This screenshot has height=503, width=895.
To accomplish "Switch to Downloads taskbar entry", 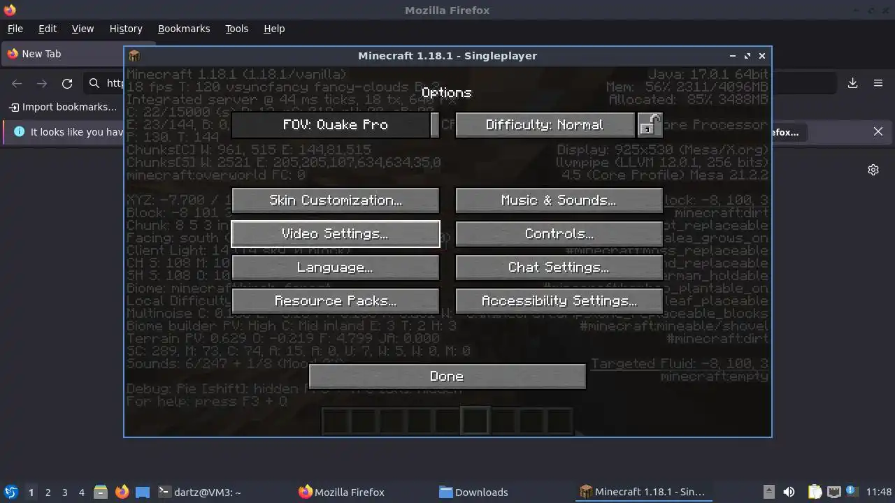I will point(504,492).
